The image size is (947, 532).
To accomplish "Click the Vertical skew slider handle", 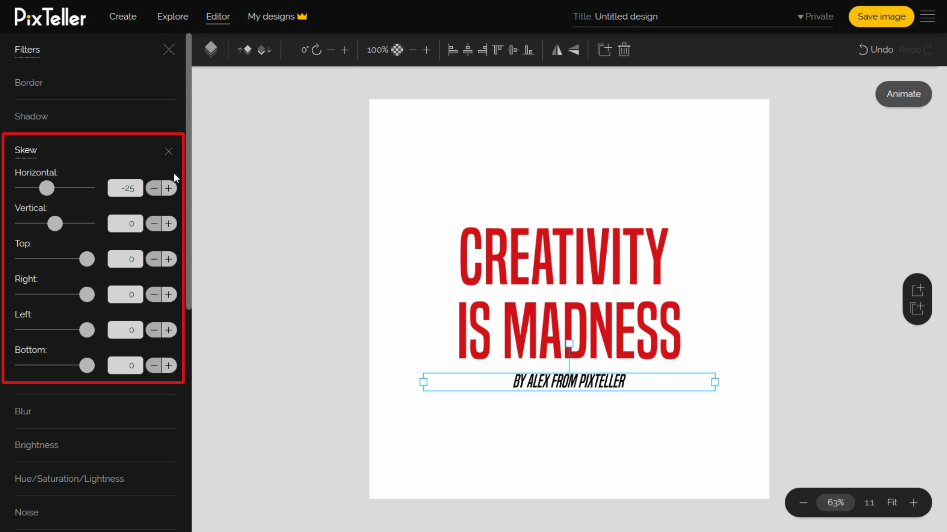I will coord(55,224).
